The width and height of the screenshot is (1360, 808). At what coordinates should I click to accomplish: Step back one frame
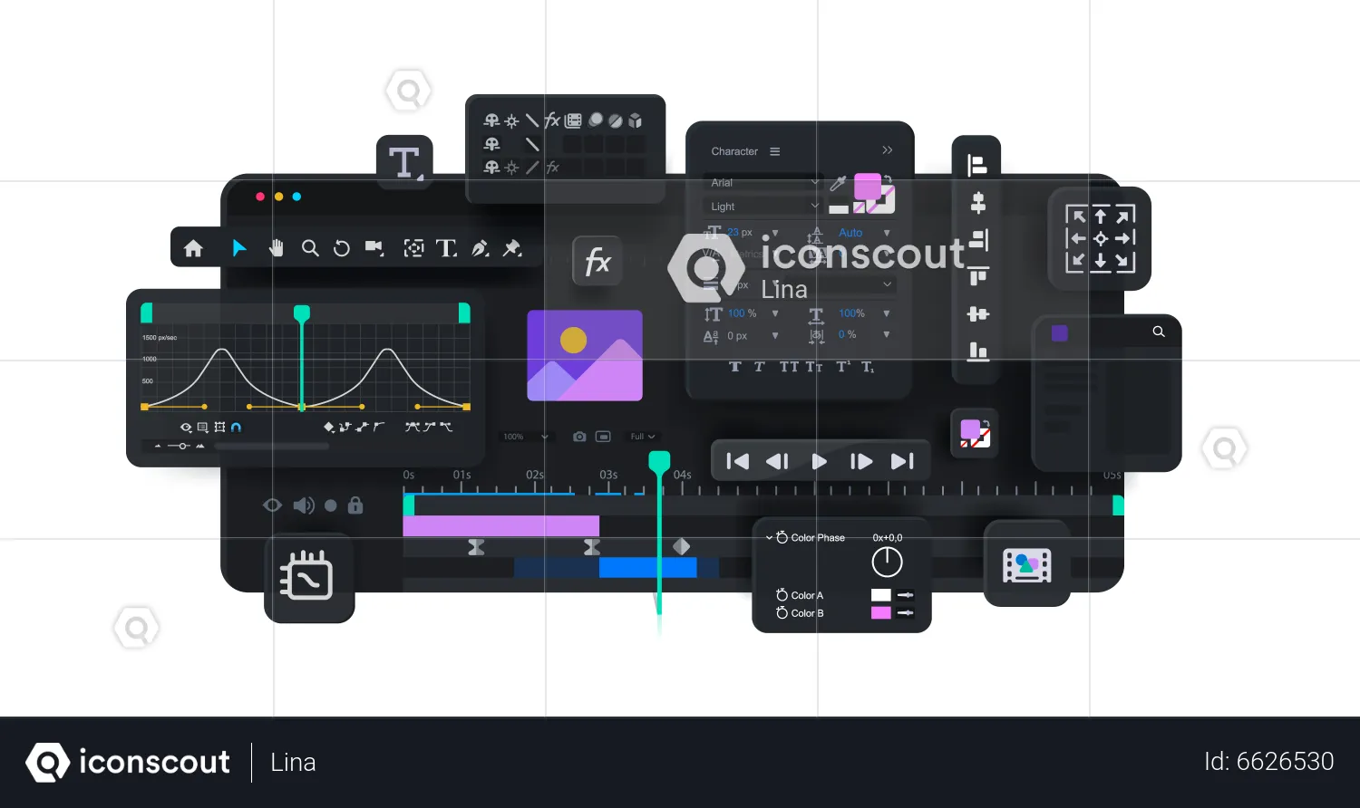(x=777, y=461)
